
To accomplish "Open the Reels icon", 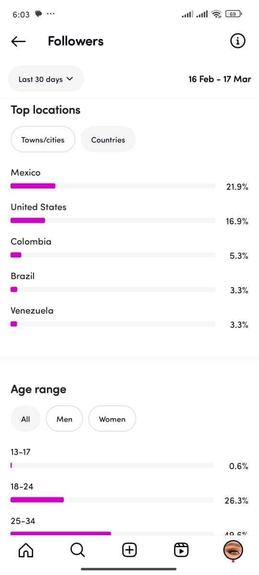I will point(181,550).
